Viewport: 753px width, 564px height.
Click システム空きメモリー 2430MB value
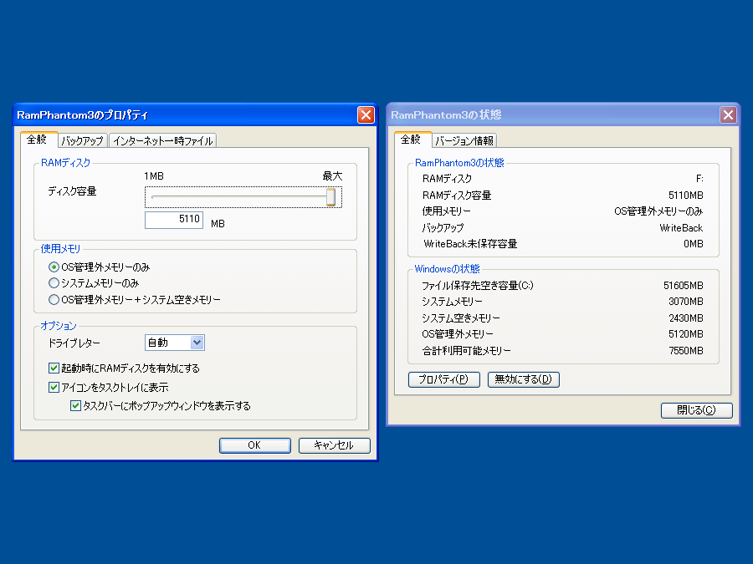point(686,318)
